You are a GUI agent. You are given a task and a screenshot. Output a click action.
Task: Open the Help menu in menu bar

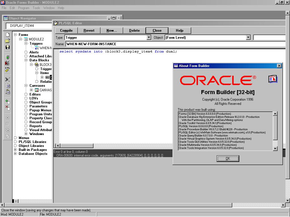click(x=61, y=8)
